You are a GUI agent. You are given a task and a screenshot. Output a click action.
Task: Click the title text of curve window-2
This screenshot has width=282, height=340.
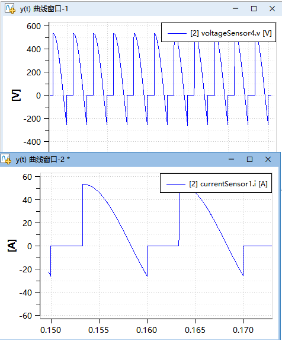click(x=43, y=160)
